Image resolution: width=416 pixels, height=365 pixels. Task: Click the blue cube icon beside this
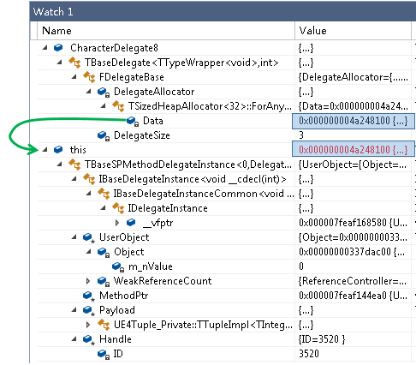pyautogui.click(x=58, y=149)
